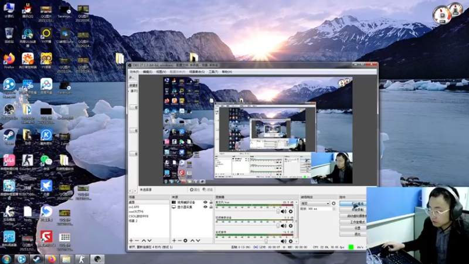
Task: Adjust third mixer channel volume slider
Action: [x=266, y=241]
